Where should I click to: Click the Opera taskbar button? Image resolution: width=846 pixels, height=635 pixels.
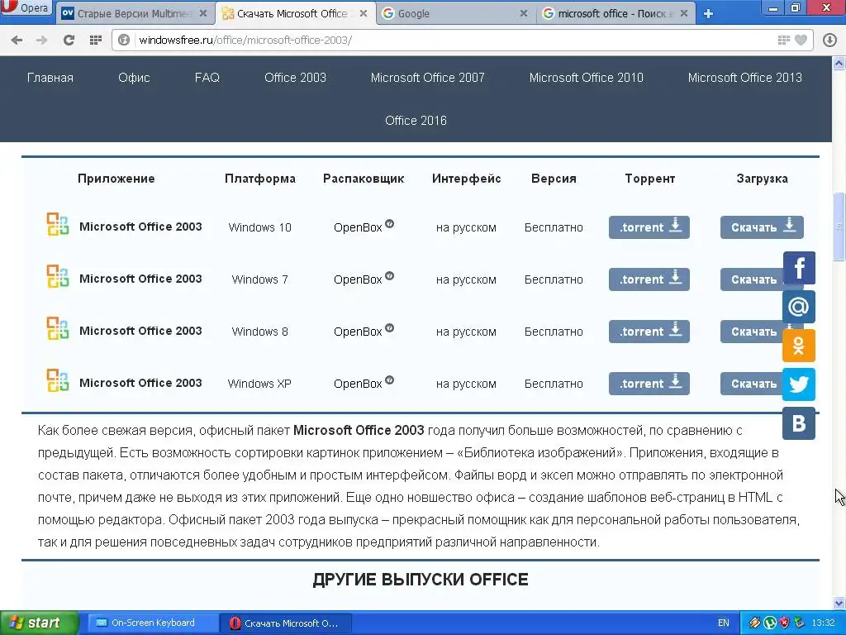(x=286, y=623)
